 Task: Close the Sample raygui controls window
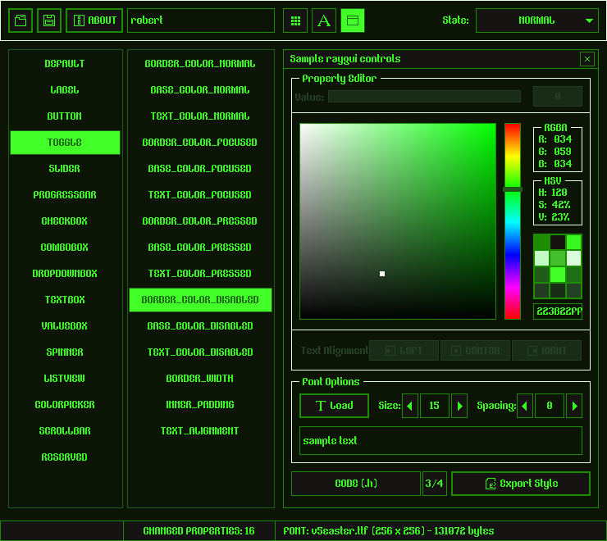coord(586,59)
